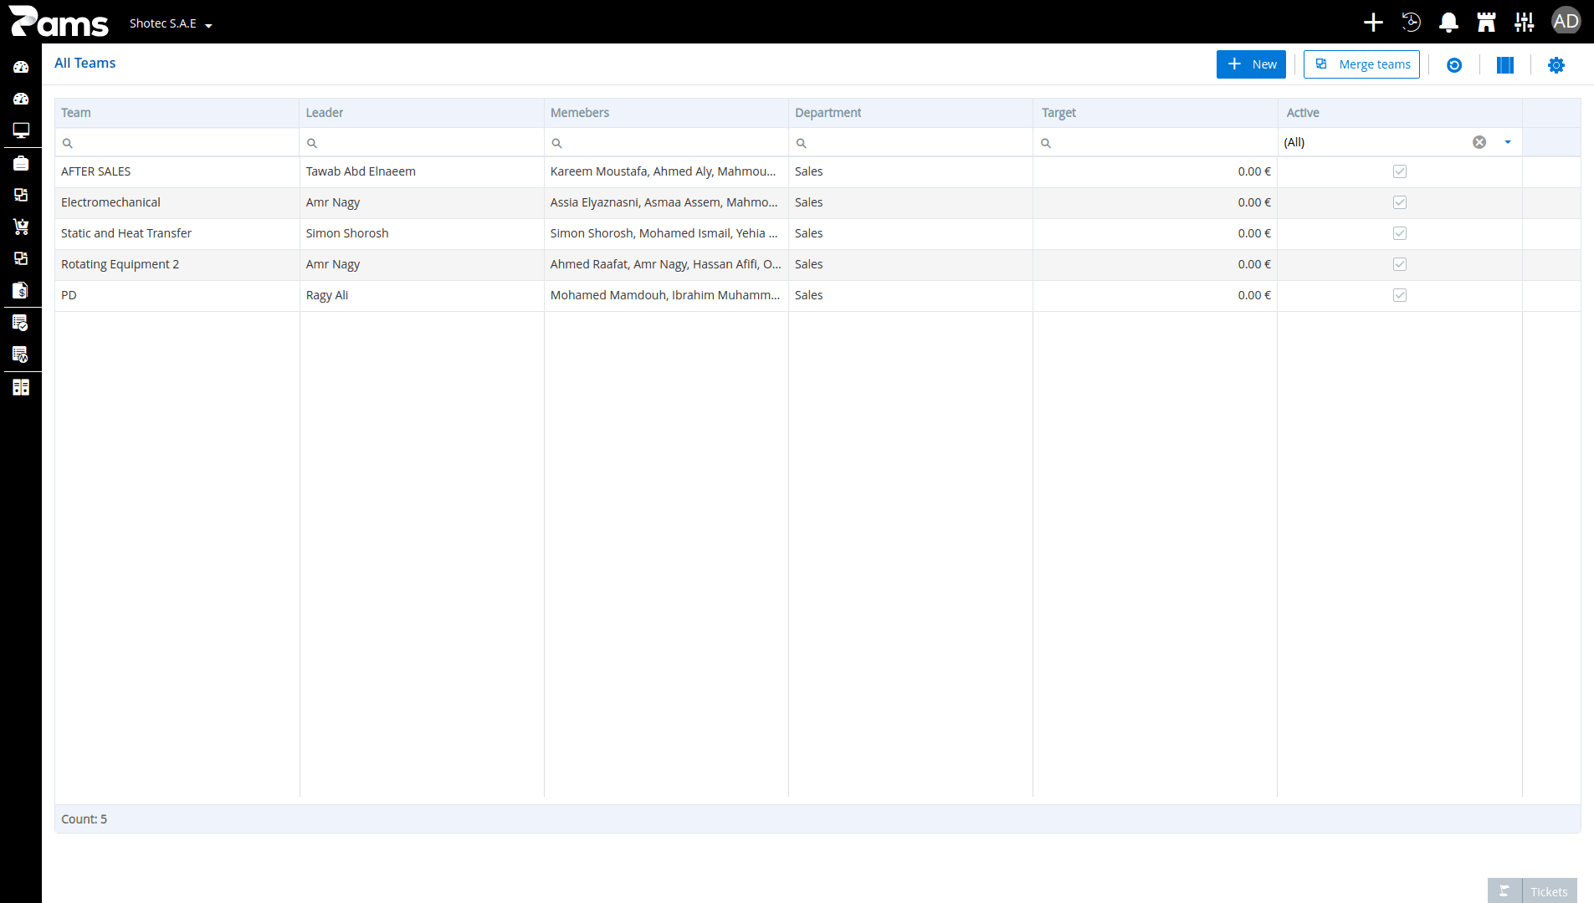The image size is (1594, 903).
Task: Focus the Memebers filter search field
Action: pos(666,143)
